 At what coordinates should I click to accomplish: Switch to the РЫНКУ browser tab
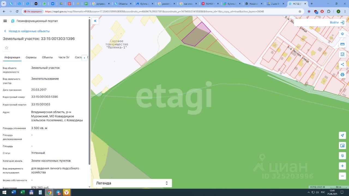pos(210,4)
